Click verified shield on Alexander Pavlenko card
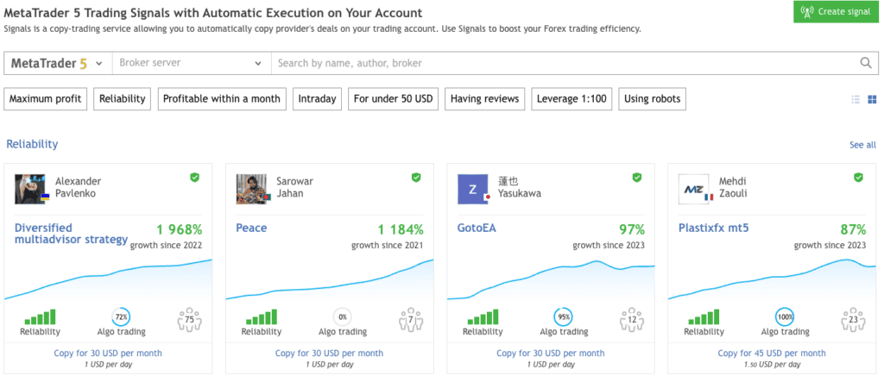This screenshot has height=388, width=884. pyautogui.click(x=194, y=178)
